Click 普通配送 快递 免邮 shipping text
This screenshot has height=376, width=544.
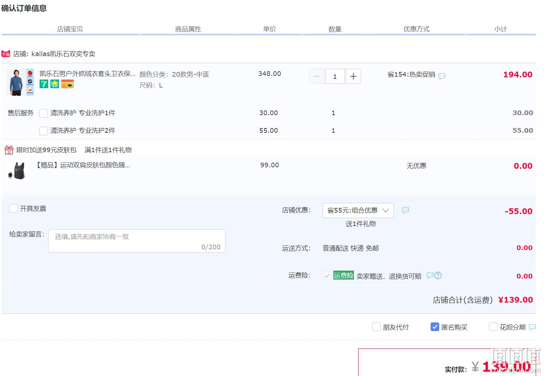[351, 248]
